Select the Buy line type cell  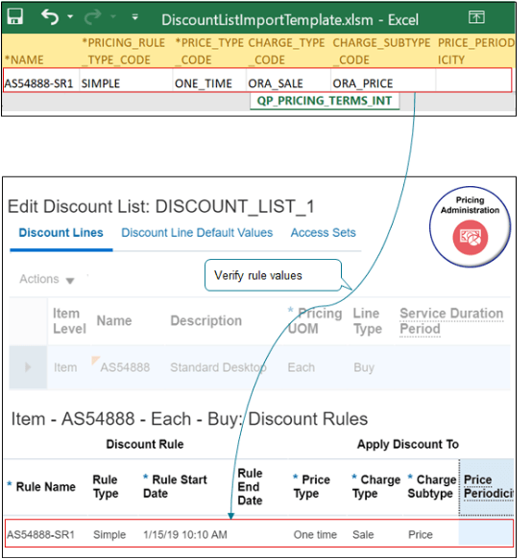364,367
